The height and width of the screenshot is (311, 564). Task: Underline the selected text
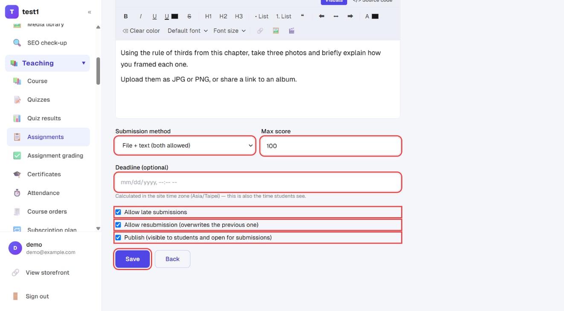click(154, 16)
